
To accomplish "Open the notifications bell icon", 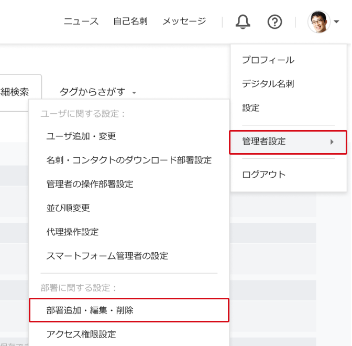I will click(243, 21).
